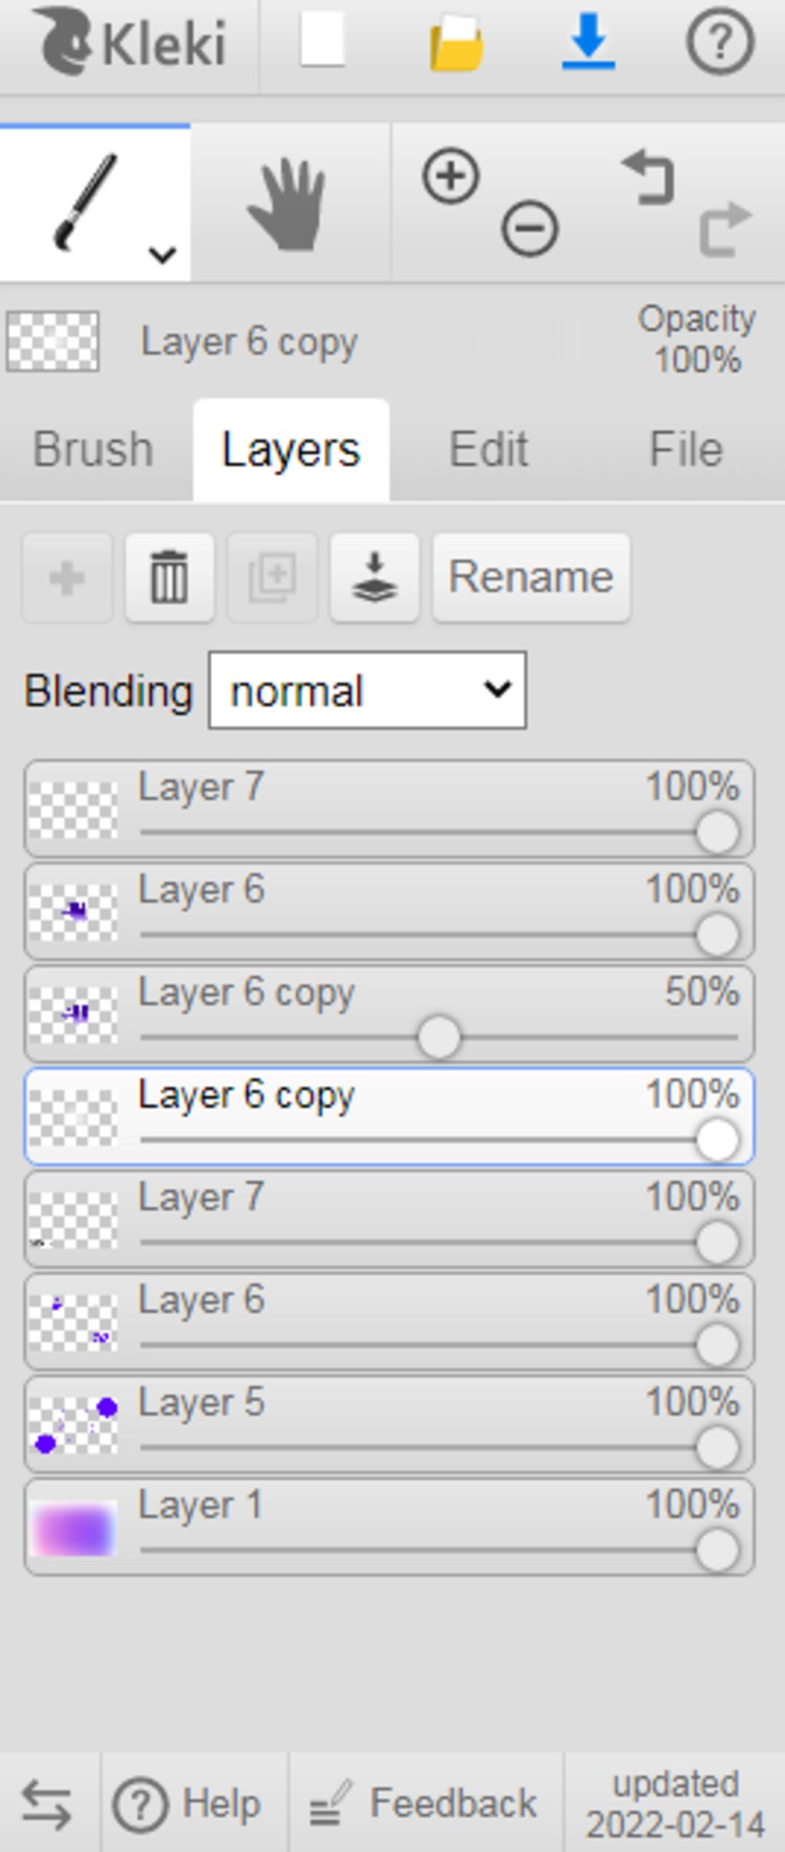Screen dimensions: 785x1852
Task: Click the zoom in plus icon
Action: (x=451, y=176)
